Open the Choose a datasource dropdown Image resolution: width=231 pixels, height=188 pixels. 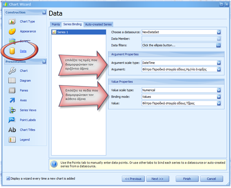(219, 32)
